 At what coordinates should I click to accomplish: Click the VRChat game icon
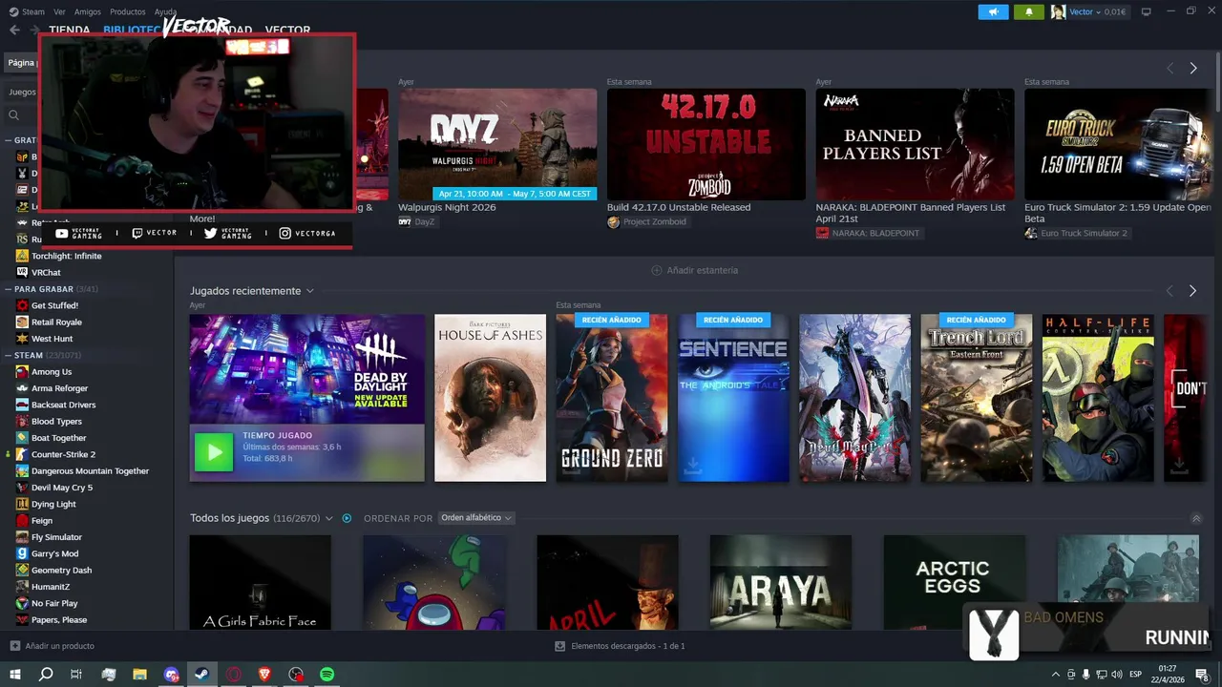(23, 272)
